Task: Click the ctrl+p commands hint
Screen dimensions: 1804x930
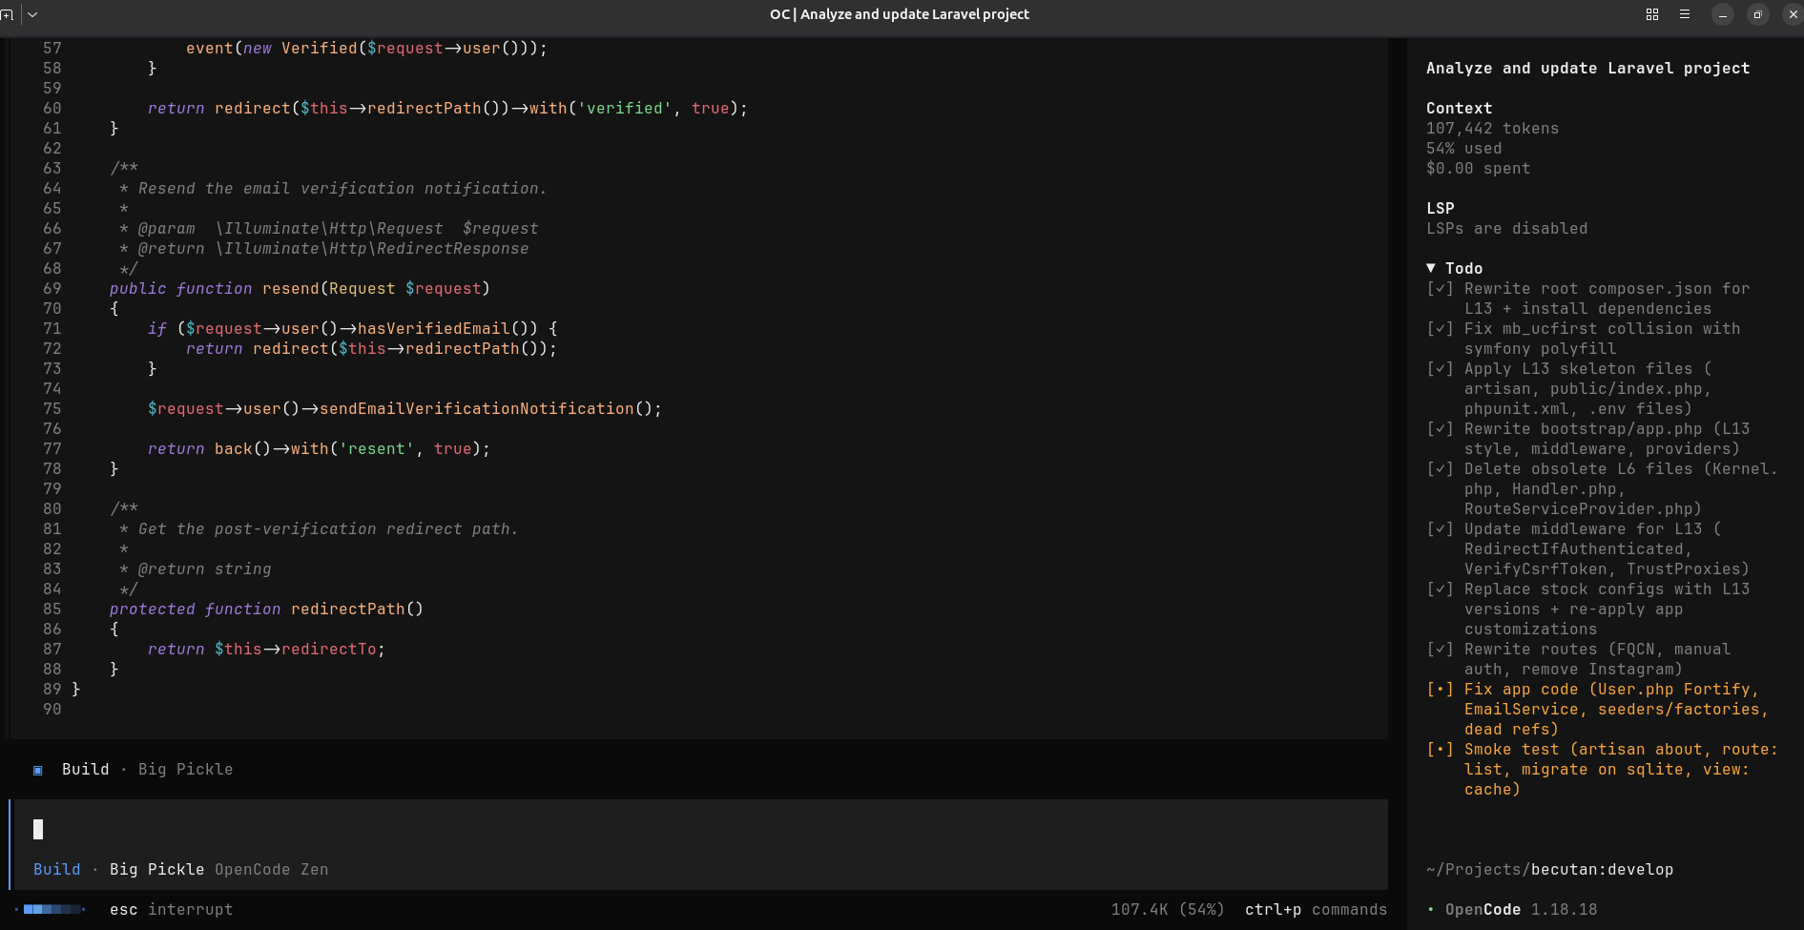Action: coord(1316,909)
